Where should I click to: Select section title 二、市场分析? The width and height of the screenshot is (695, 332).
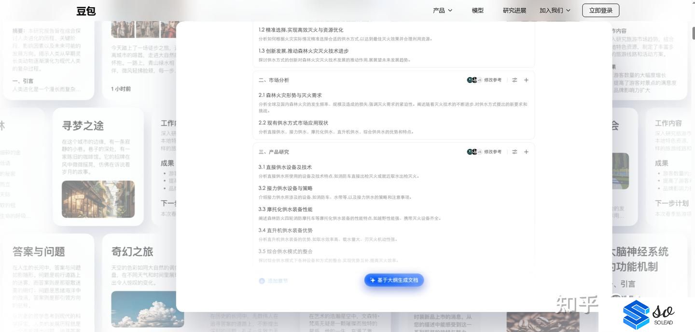pos(274,80)
